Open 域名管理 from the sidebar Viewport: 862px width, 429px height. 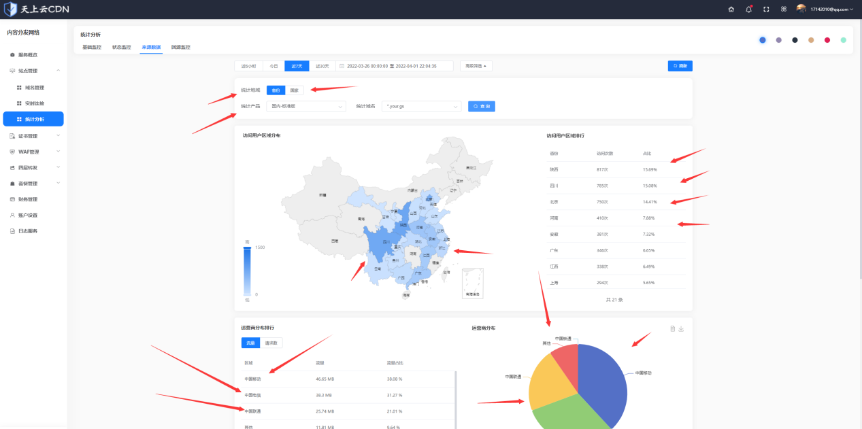33,88
